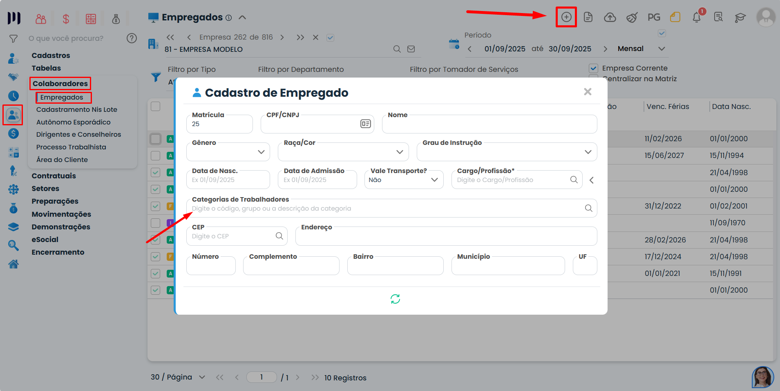Click the add new employee plus icon
Screen dimensions: 780x391
pos(566,17)
